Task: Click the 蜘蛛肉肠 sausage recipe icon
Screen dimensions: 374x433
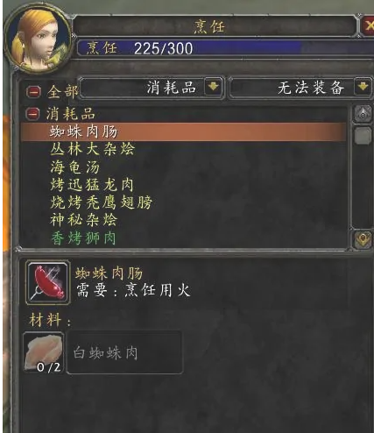Action: tap(48, 282)
